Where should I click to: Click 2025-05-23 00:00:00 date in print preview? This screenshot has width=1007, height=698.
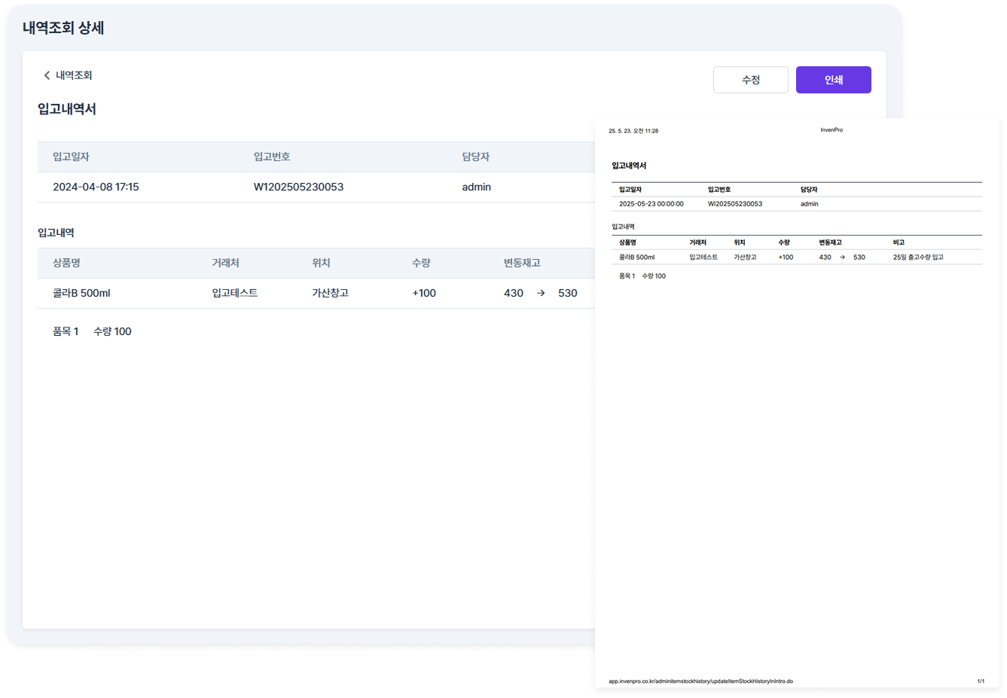tap(651, 204)
